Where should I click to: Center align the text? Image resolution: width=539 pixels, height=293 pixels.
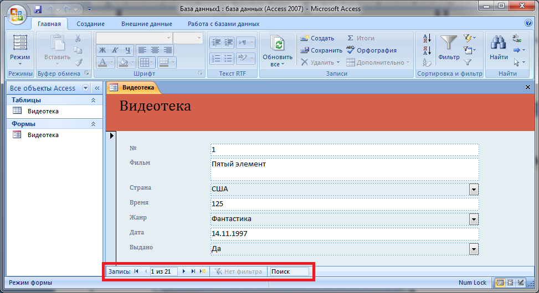tap(155, 50)
